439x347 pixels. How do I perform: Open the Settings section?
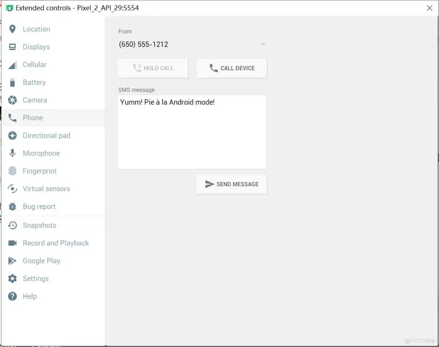point(36,278)
